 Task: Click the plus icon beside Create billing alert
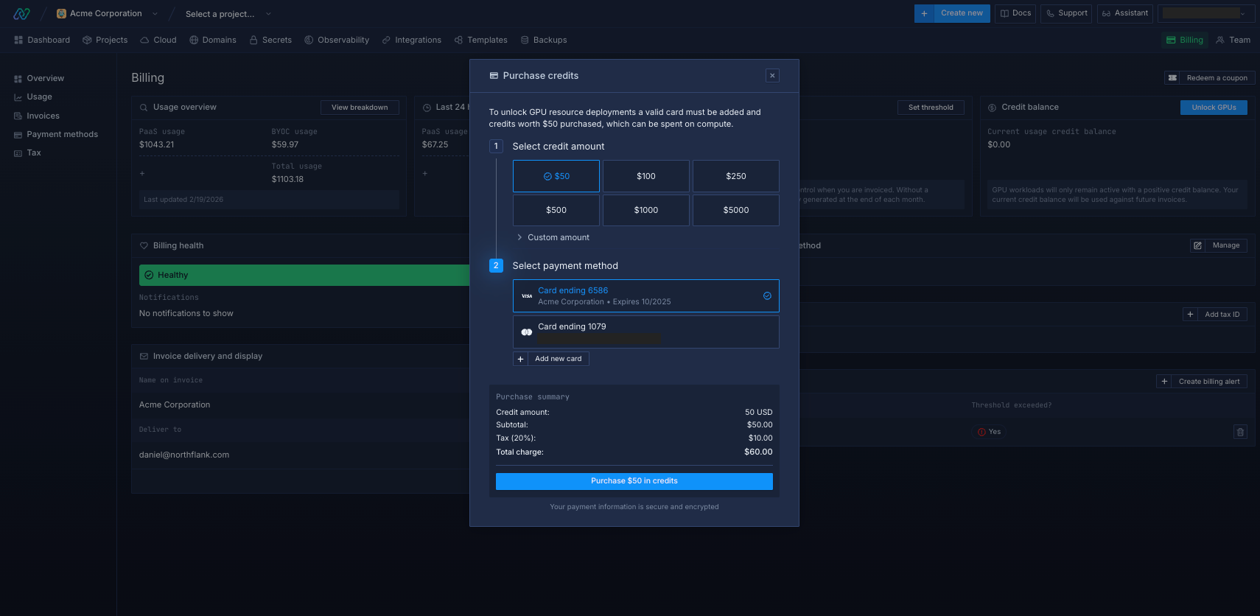(x=1164, y=382)
